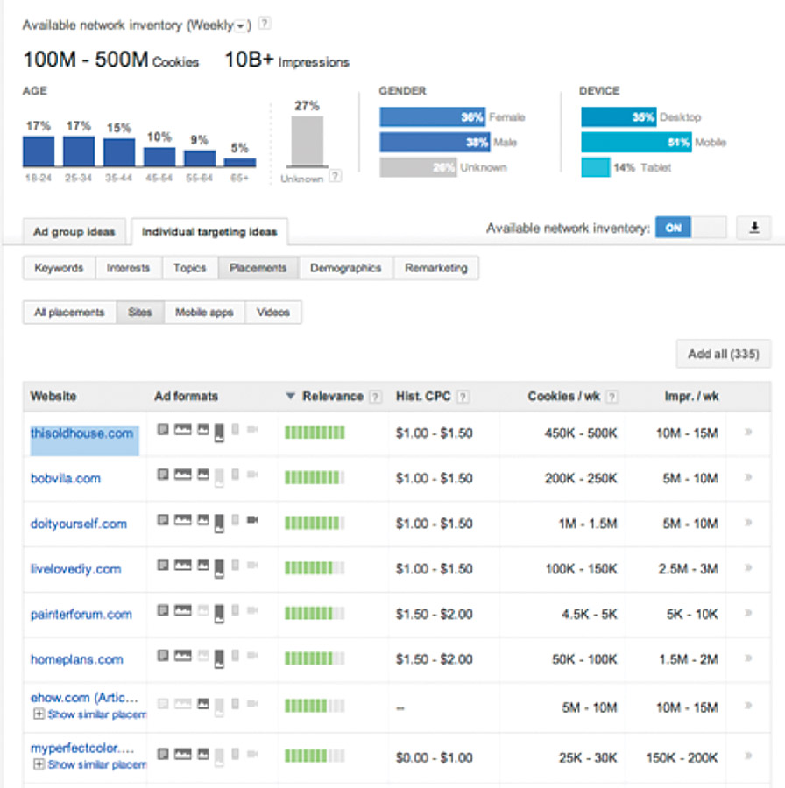Show help for the Hist. CPC column

(x=463, y=397)
